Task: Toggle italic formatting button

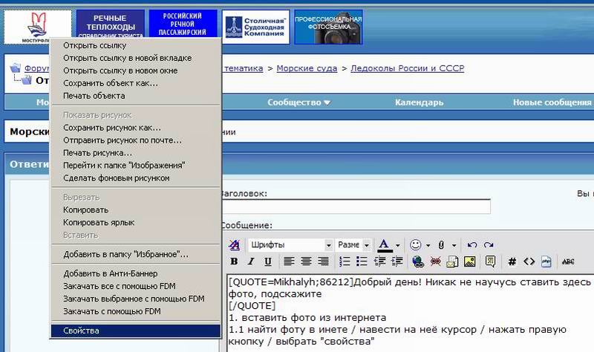Action: 251,261
